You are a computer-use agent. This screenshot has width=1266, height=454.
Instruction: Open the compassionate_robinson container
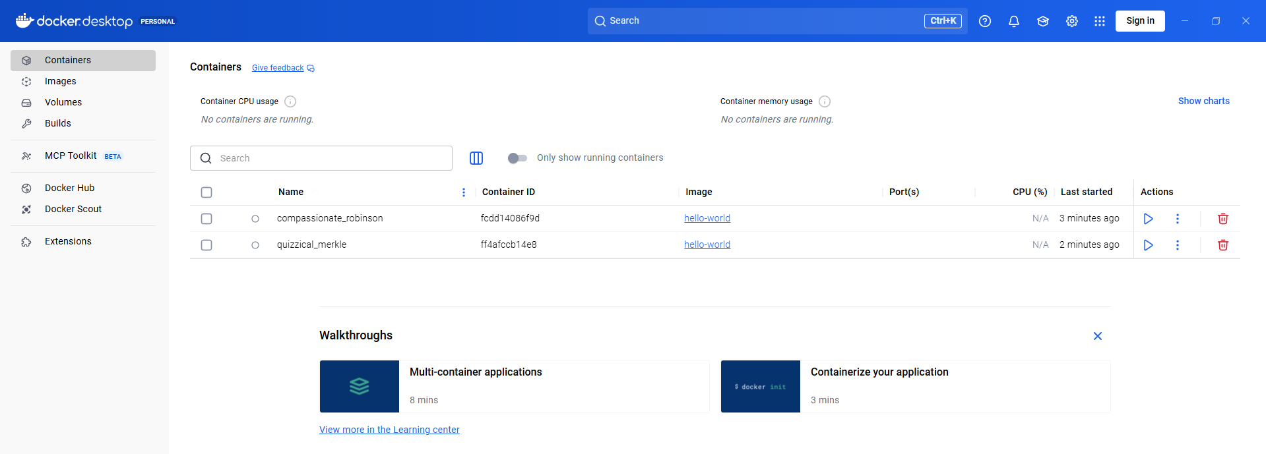click(x=330, y=218)
